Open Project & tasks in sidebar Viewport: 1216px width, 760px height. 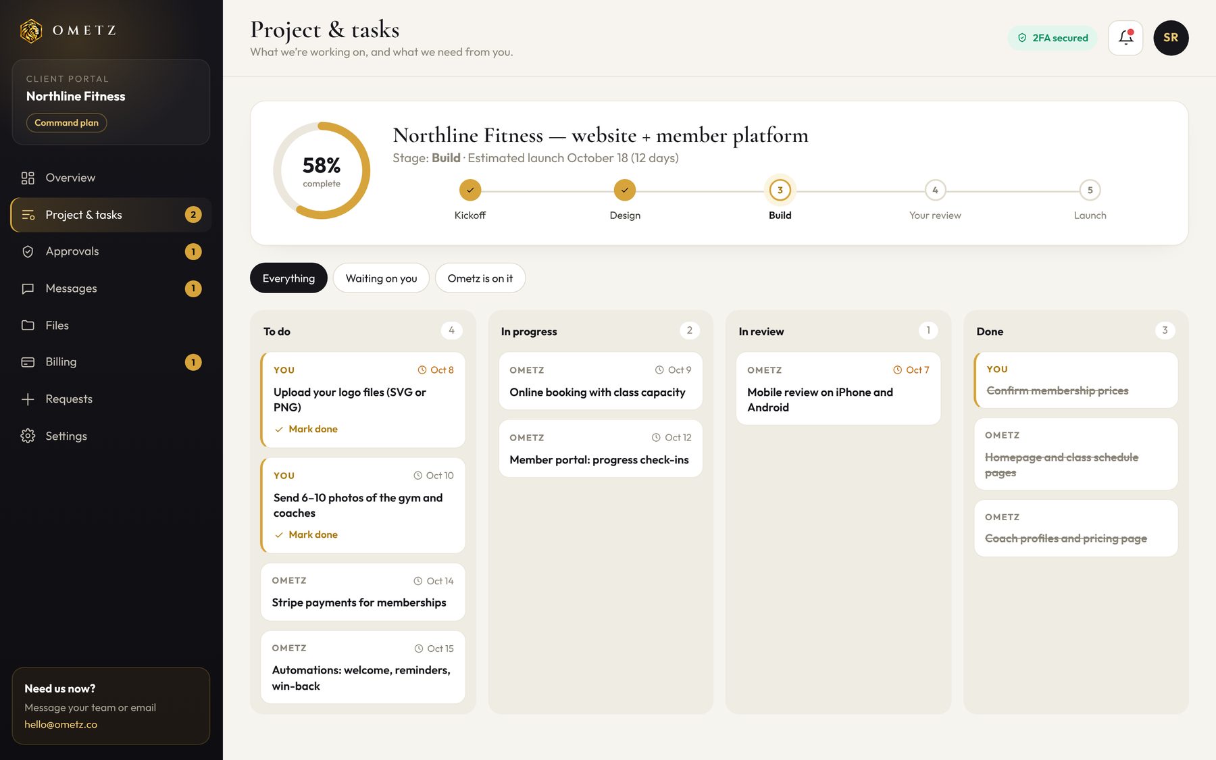pos(111,215)
